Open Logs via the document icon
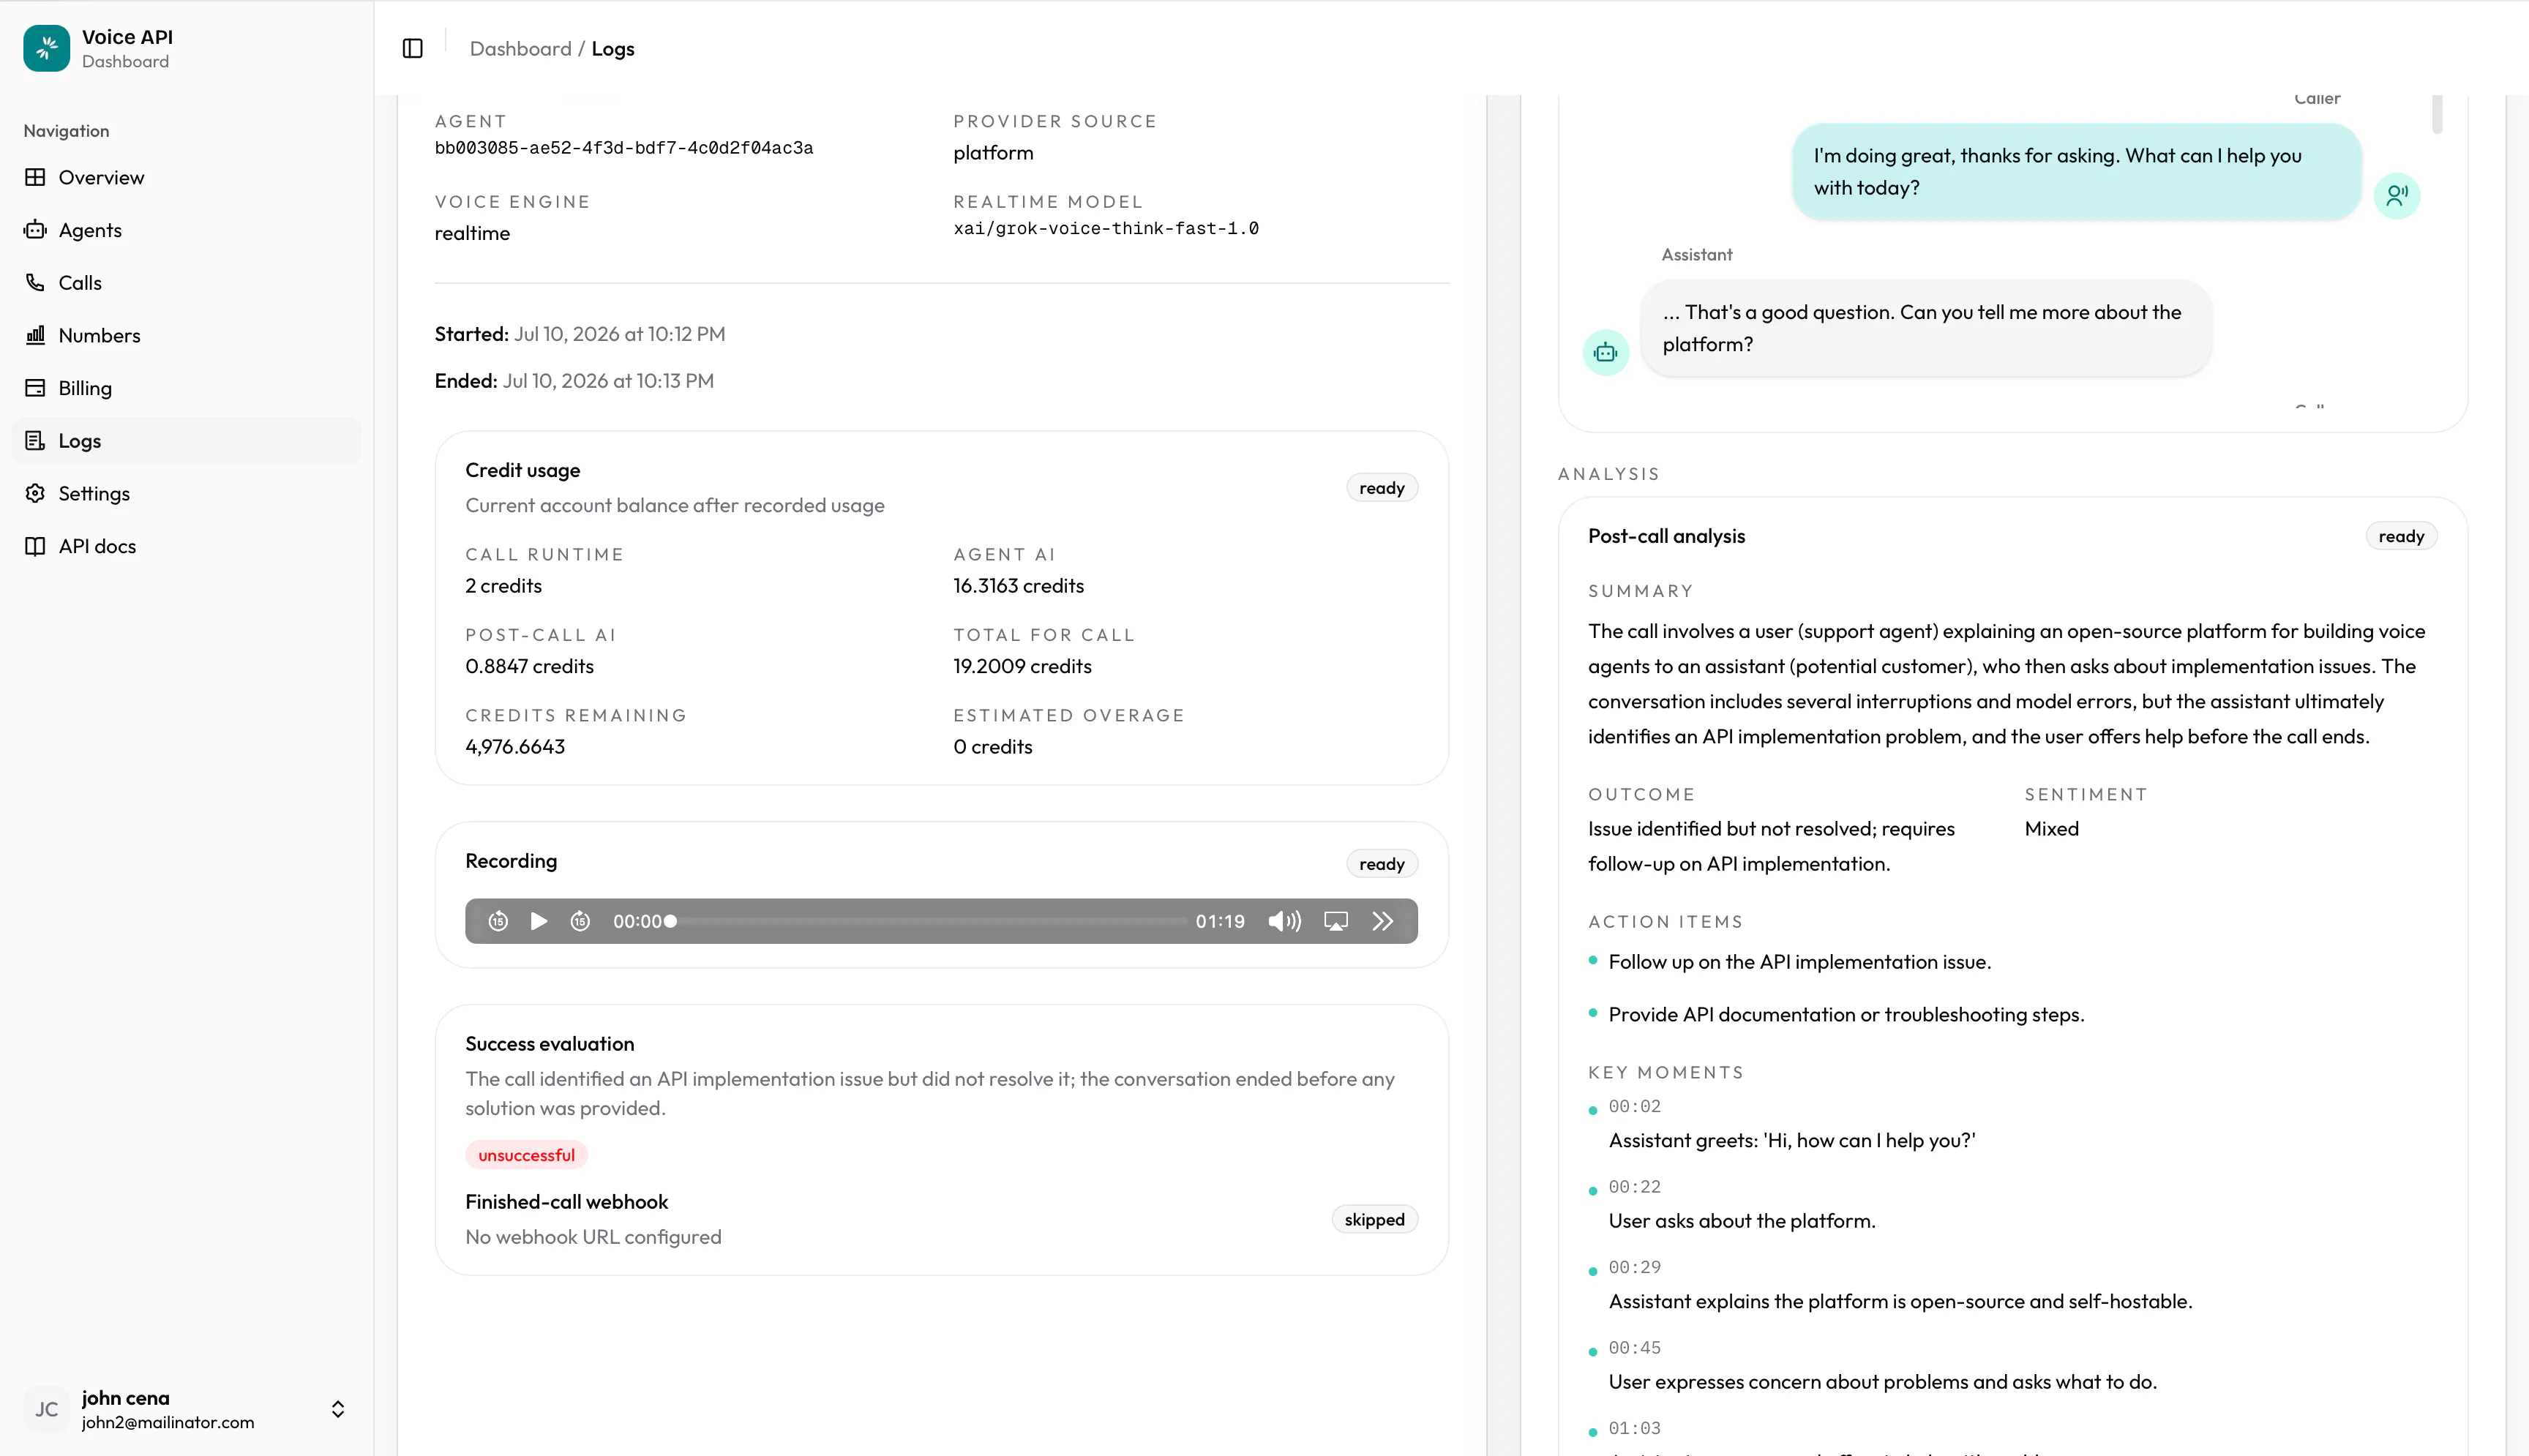The image size is (2529, 1456). (35, 441)
